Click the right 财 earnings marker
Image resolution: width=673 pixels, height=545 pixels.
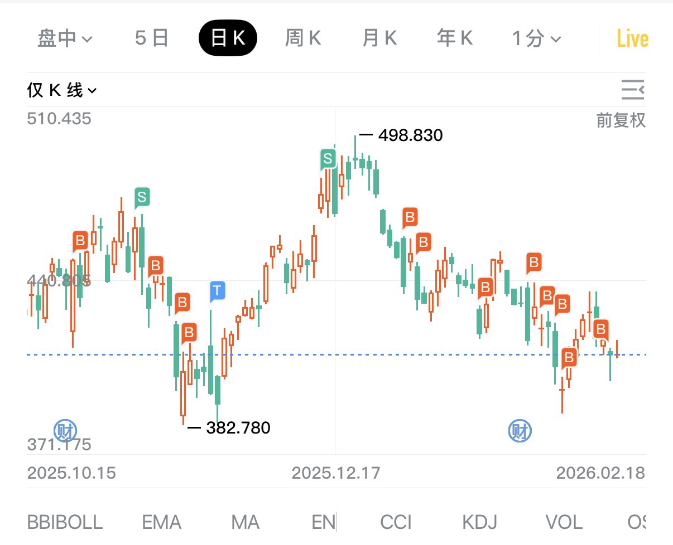[520, 431]
